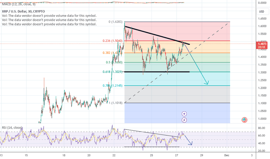The height and width of the screenshot is (159, 270).
Task: Select the Fibonacci 0.786 (1.2145) level label
Action: 113,86
